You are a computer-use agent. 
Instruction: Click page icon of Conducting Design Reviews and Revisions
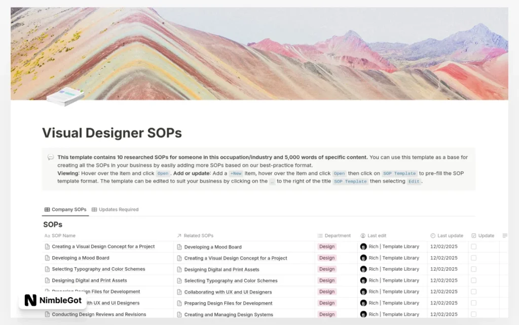coord(47,314)
